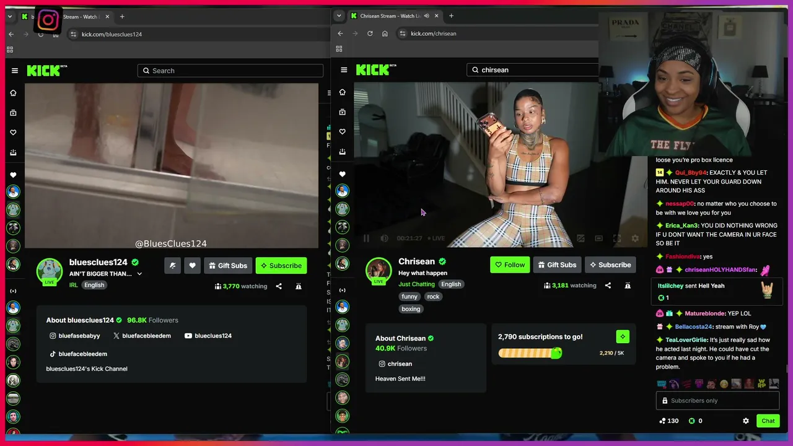
Task: Send message with green Chat button
Action: pyautogui.click(x=768, y=421)
